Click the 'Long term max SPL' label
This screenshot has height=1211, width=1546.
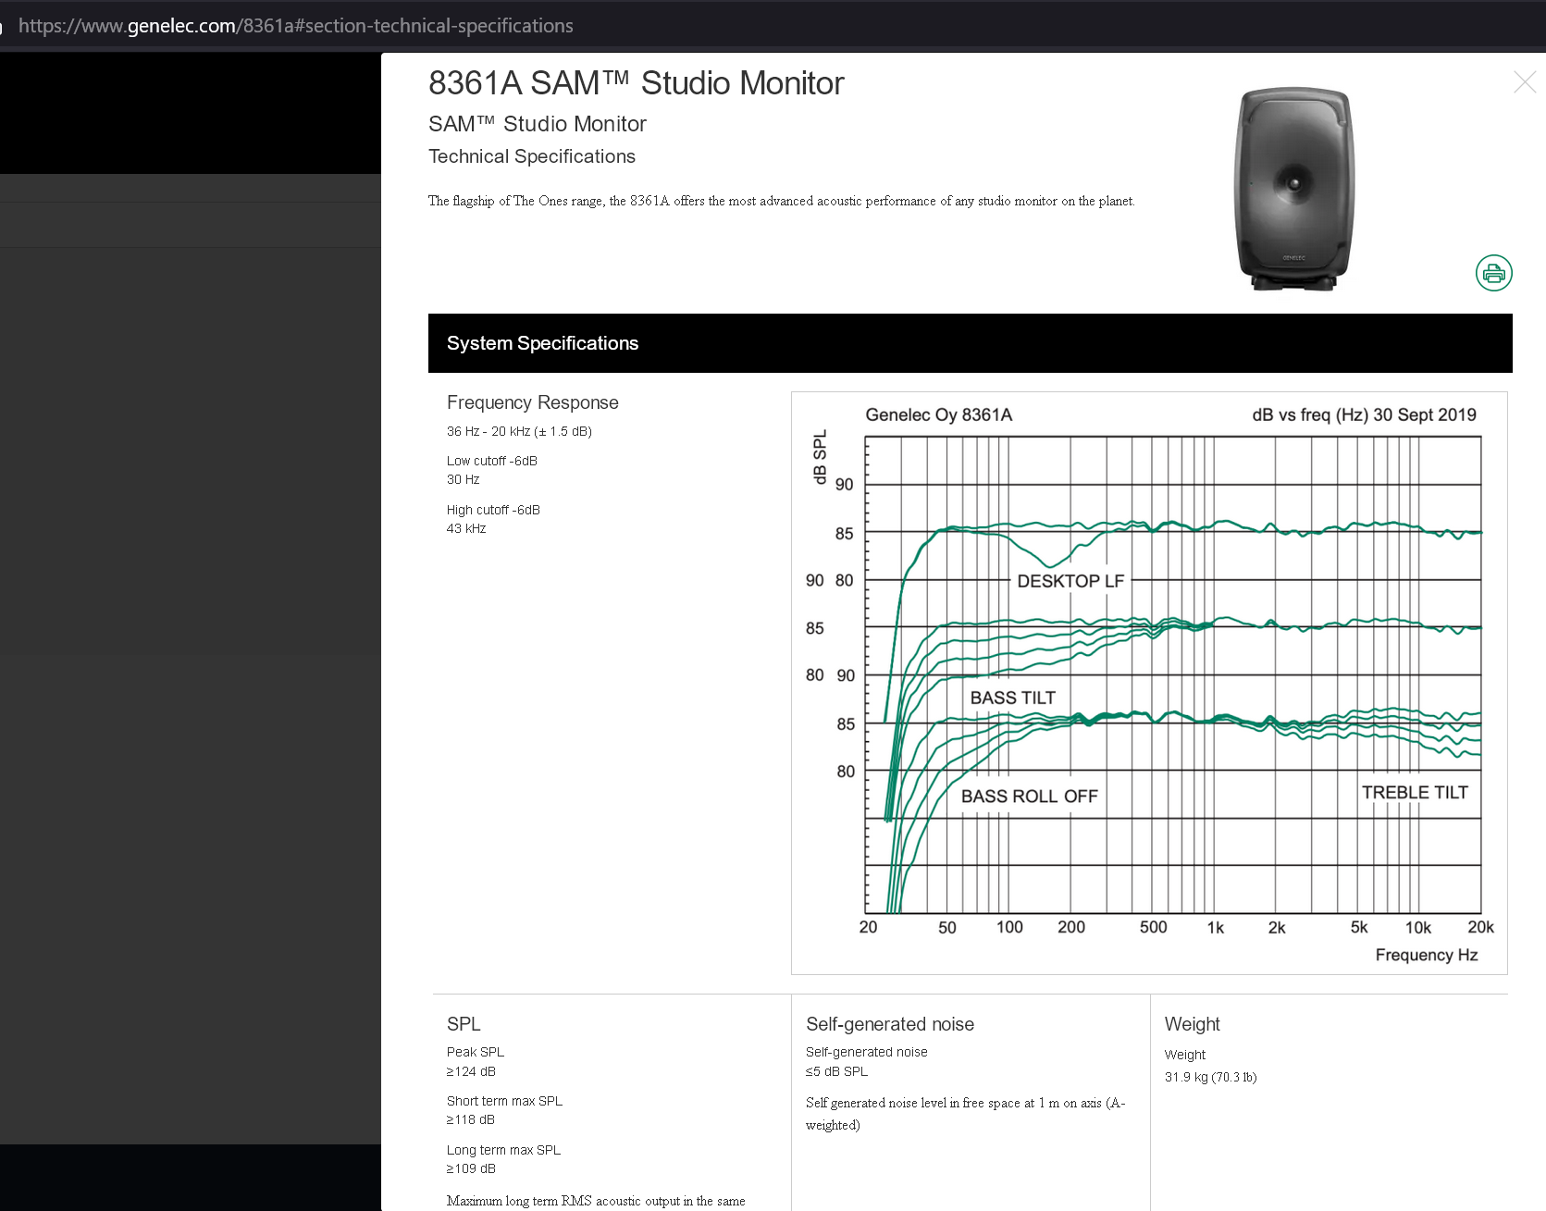tap(503, 1150)
